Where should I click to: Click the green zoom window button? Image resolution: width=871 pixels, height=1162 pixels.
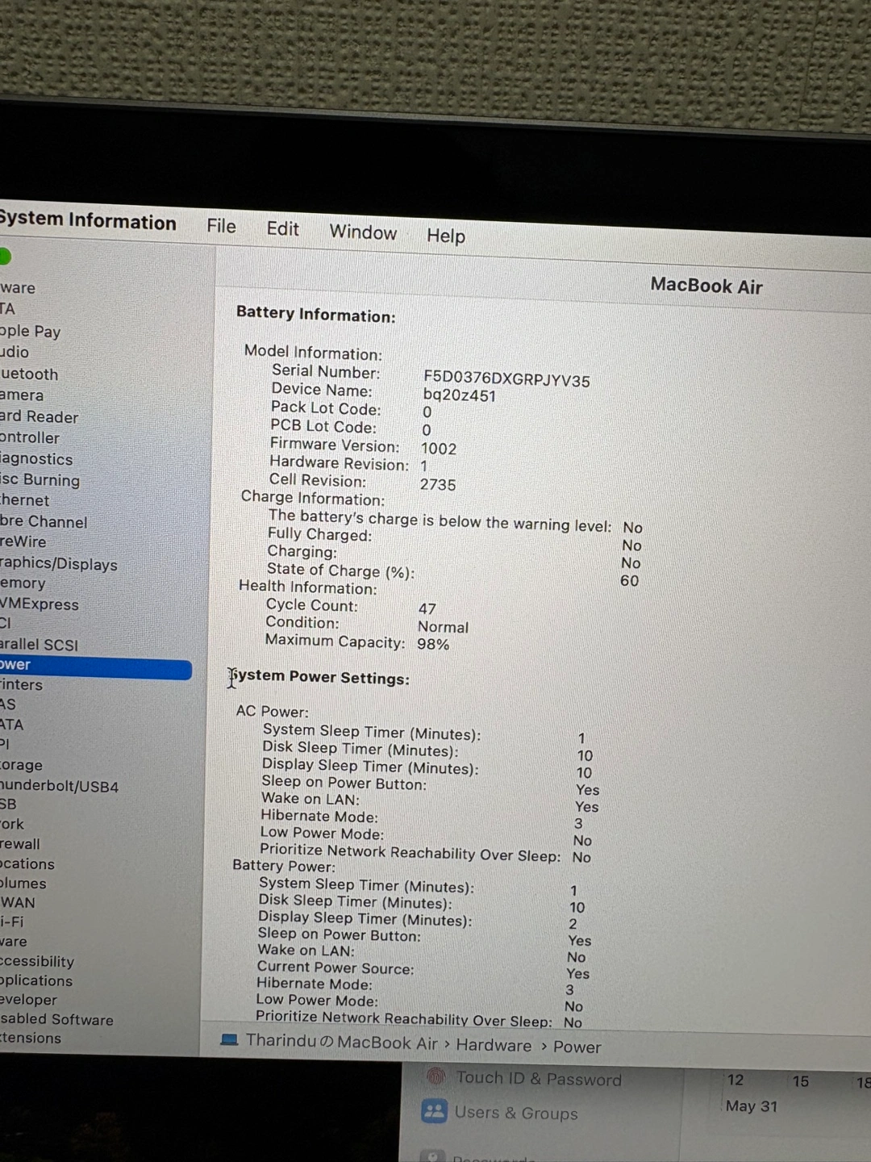click(4, 257)
